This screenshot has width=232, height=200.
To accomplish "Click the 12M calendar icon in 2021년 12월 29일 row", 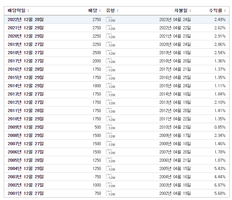I will pos(110,28).
